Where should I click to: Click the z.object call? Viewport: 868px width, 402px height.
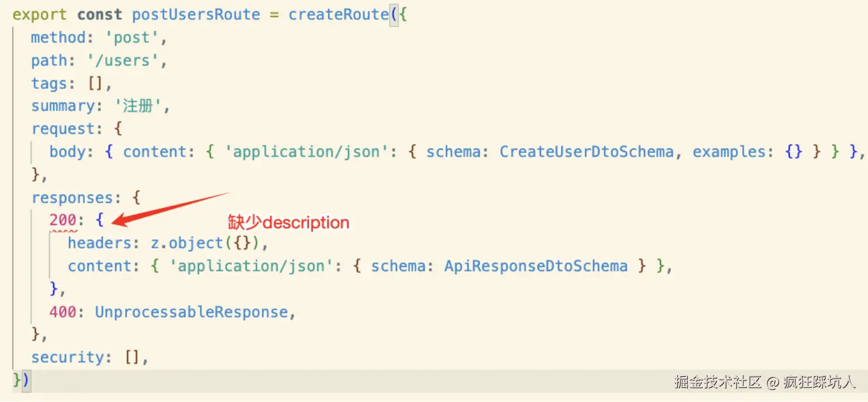click(x=187, y=243)
